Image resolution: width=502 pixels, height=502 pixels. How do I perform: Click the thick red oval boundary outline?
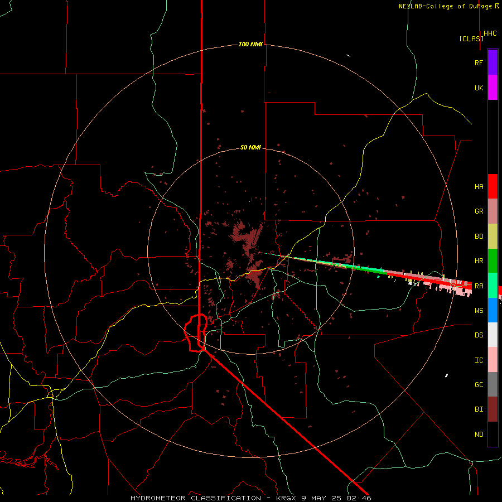coord(196,333)
